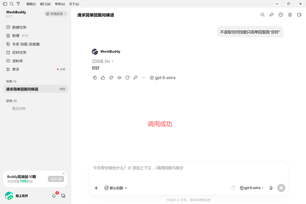Viewport: 306px width, 204px height.
Task: Click the share arrow icon in header
Action: coord(272,15)
